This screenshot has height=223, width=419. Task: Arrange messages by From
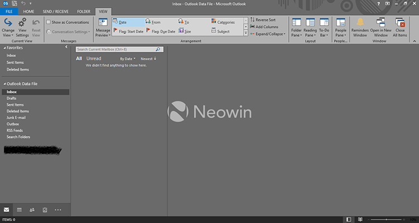tap(153, 22)
